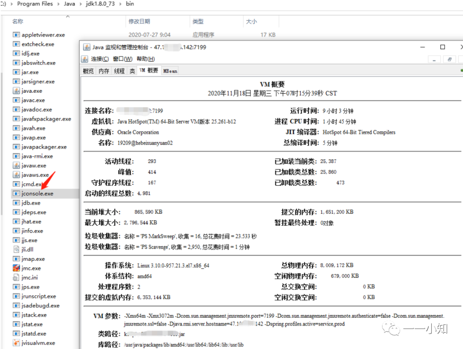Image resolution: width=463 pixels, height=349 pixels.
Task: Click the jli.dll file icon
Action: (16, 249)
